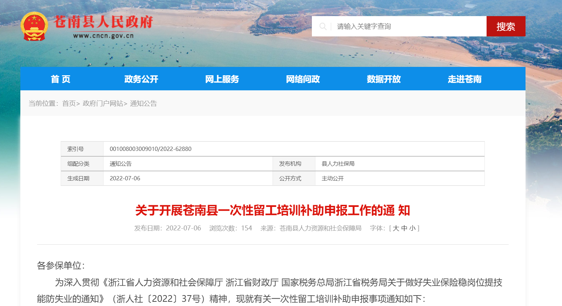Click the 组配分类 table label

(78, 164)
